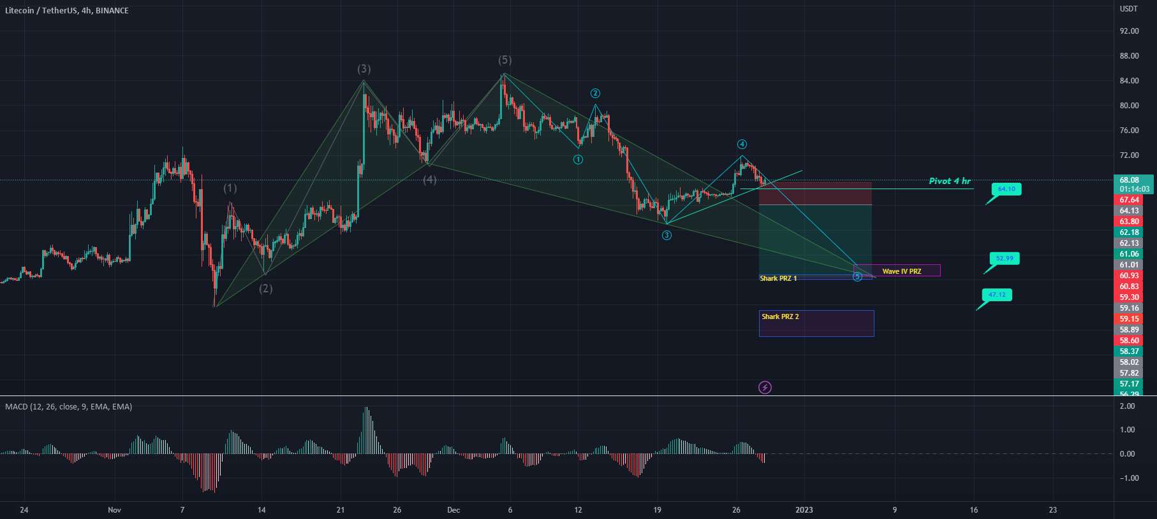The image size is (1157, 519).
Task: Select the Wave IV PRZ box
Action: click(x=897, y=271)
